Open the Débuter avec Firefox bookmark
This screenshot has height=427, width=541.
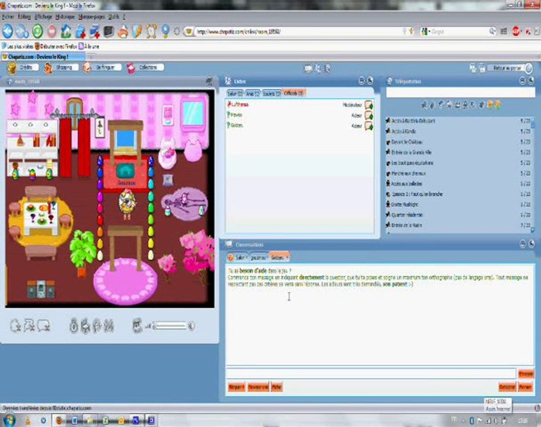[56, 46]
